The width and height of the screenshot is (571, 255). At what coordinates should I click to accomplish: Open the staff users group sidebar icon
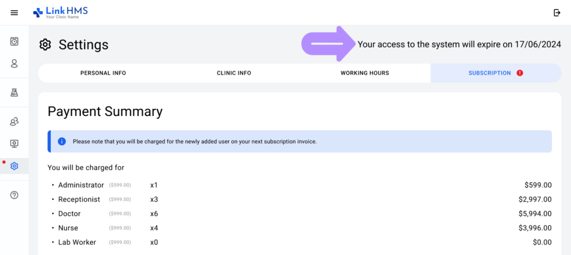14,122
